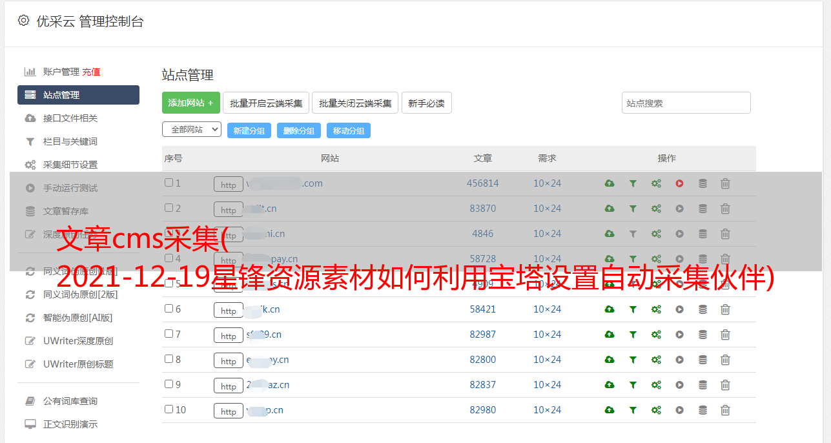Image resolution: width=831 pixels, height=443 pixels.
Task: Click the play icon in row 10
Action: pyautogui.click(x=679, y=410)
